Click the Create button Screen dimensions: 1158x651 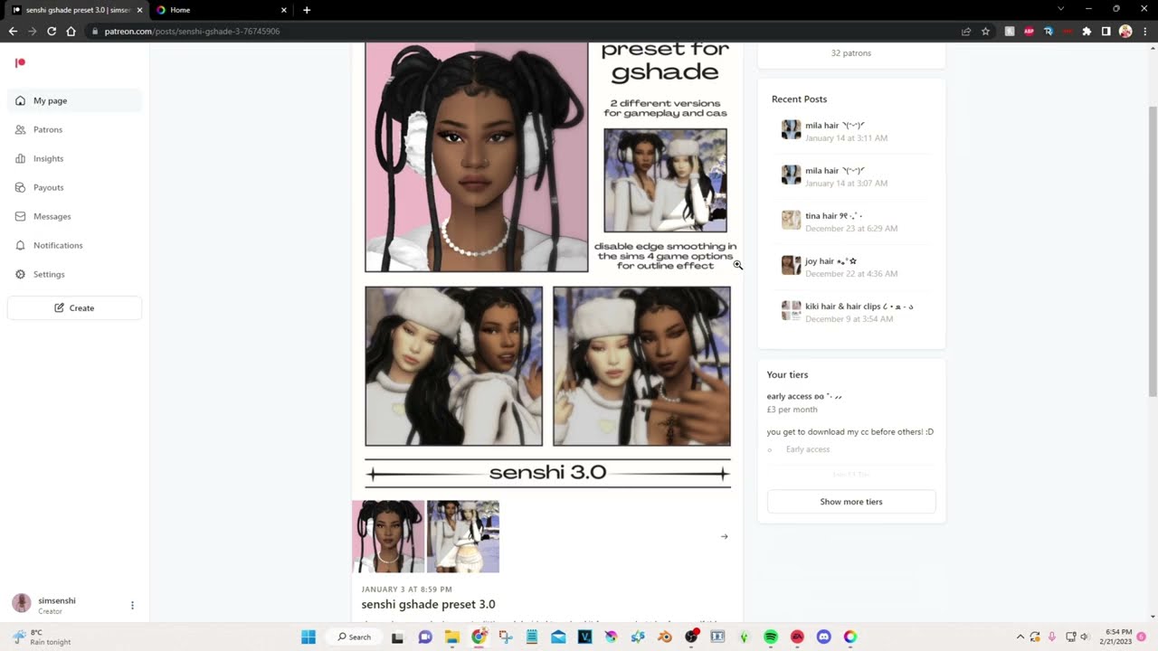point(74,307)
